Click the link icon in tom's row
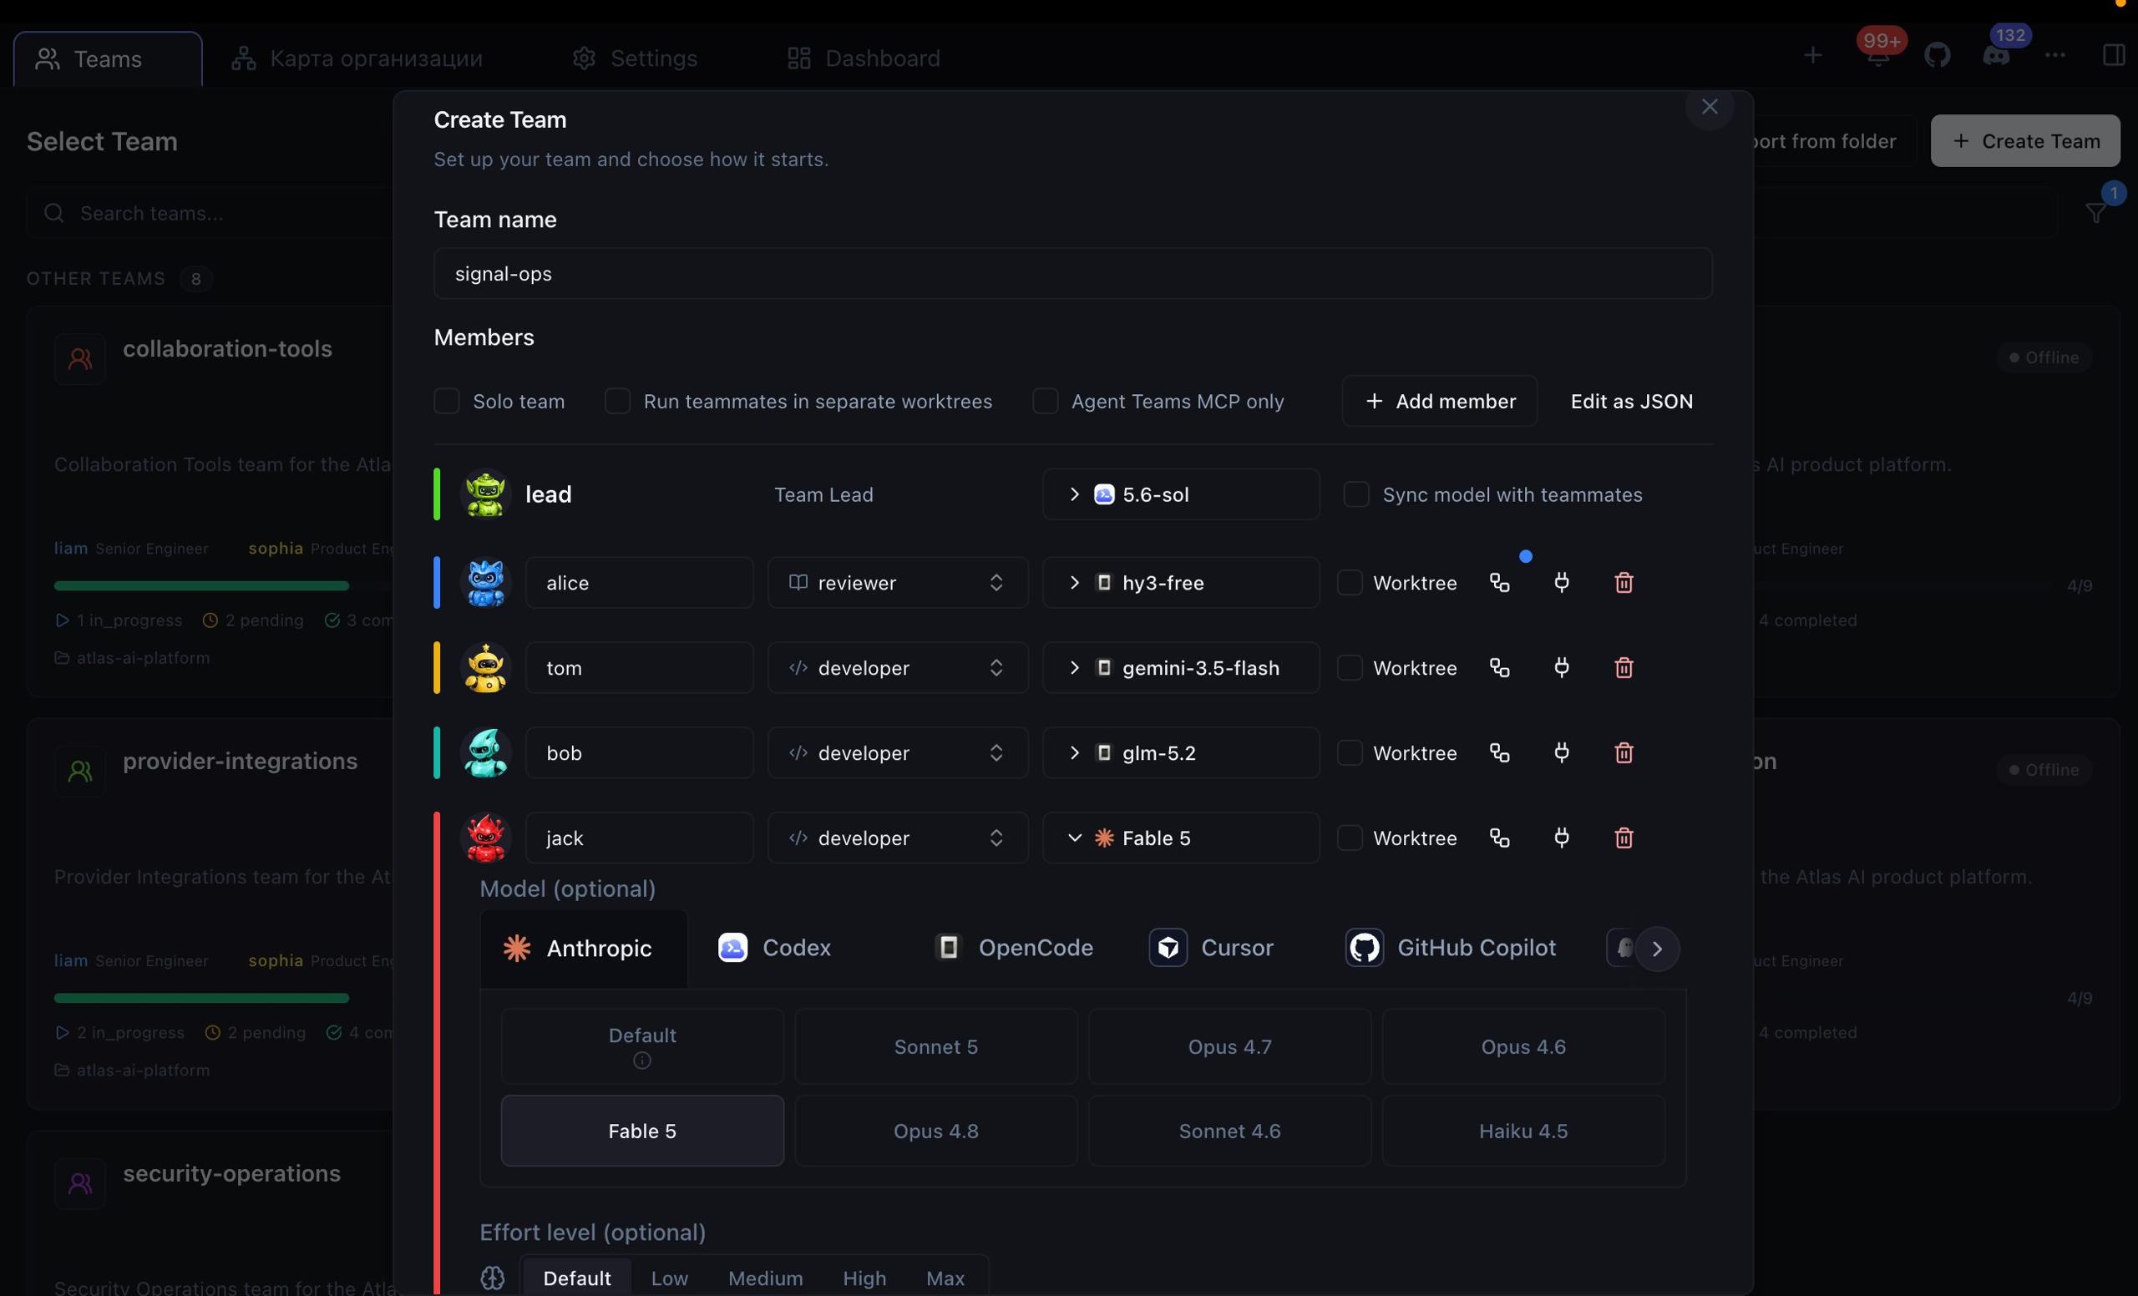 coord(1499,667)
